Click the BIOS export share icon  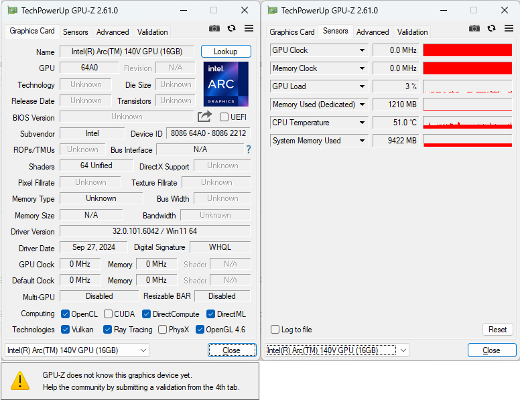click(204, 117)
